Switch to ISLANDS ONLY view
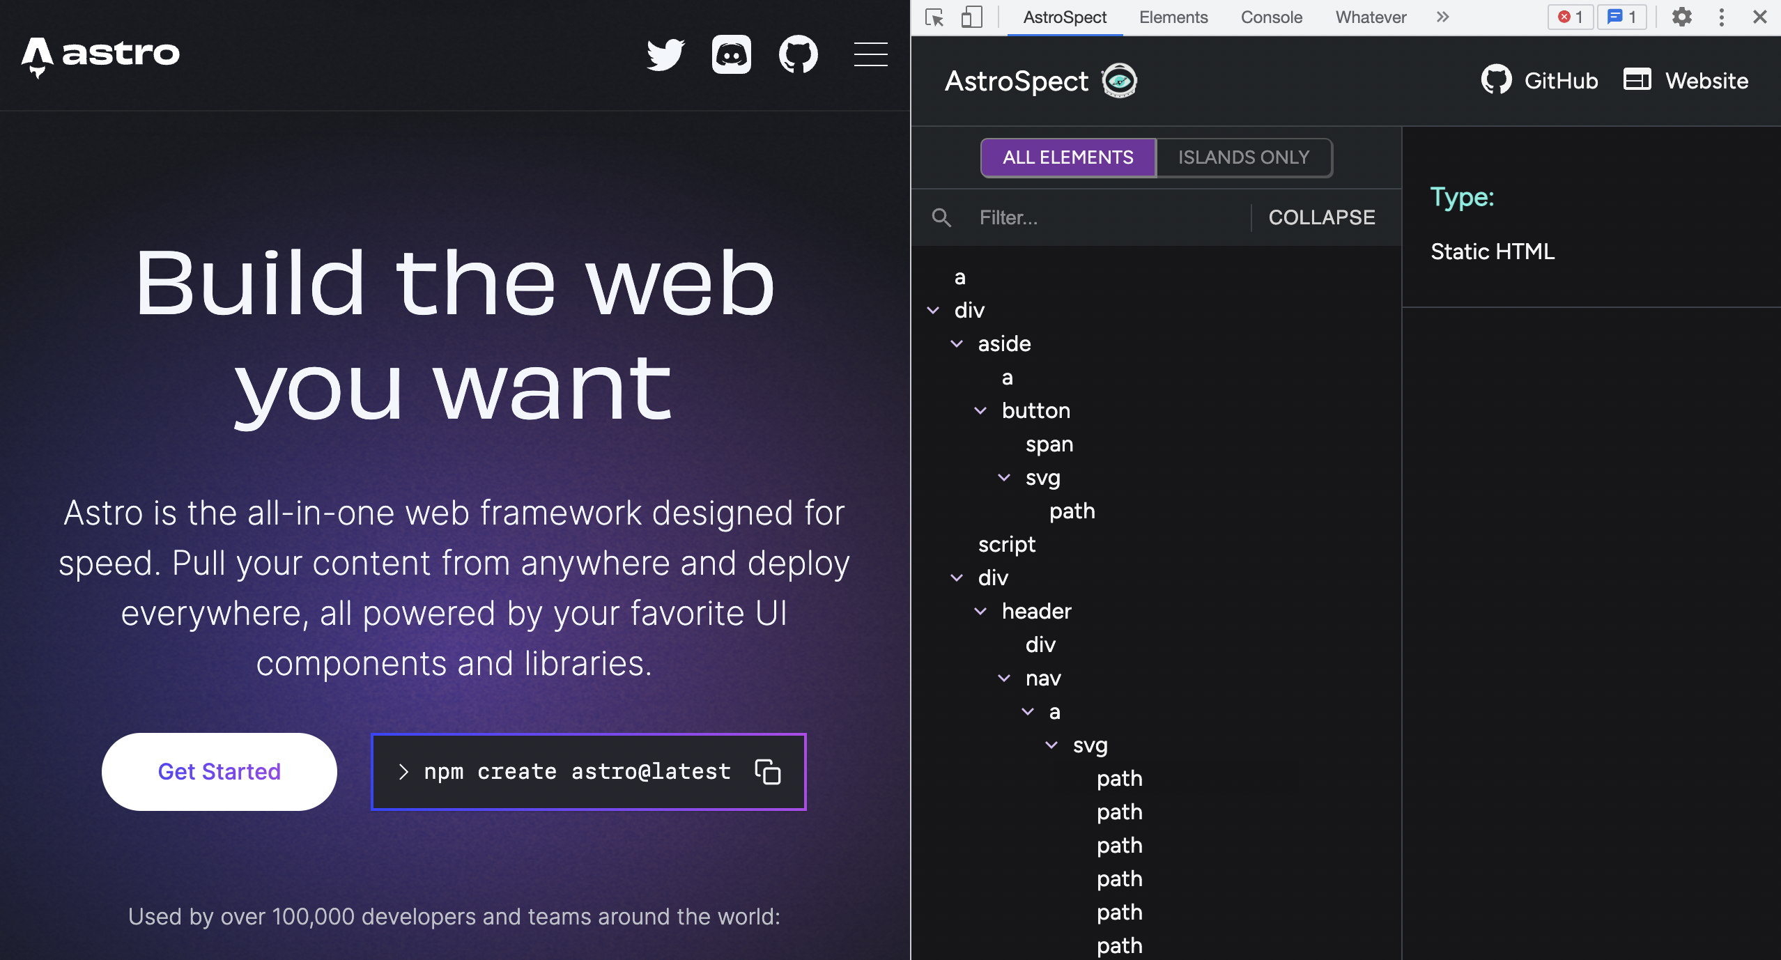1781x960 pixels. pos(1244,157)
